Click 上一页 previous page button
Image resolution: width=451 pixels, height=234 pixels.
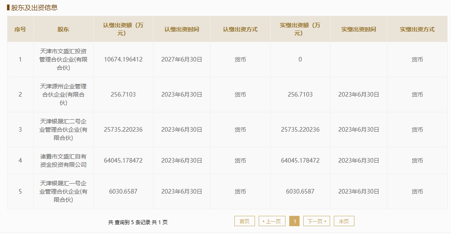(272, 221)
